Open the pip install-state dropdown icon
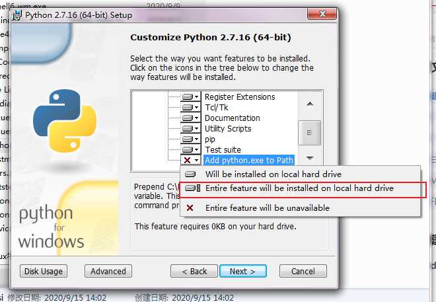The height and width of the screenshot is (302, 436). [190, 139]
